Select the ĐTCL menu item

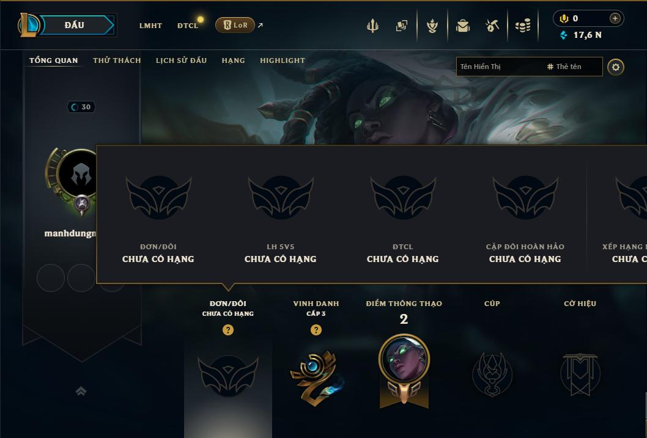click(x=188, y=26)
